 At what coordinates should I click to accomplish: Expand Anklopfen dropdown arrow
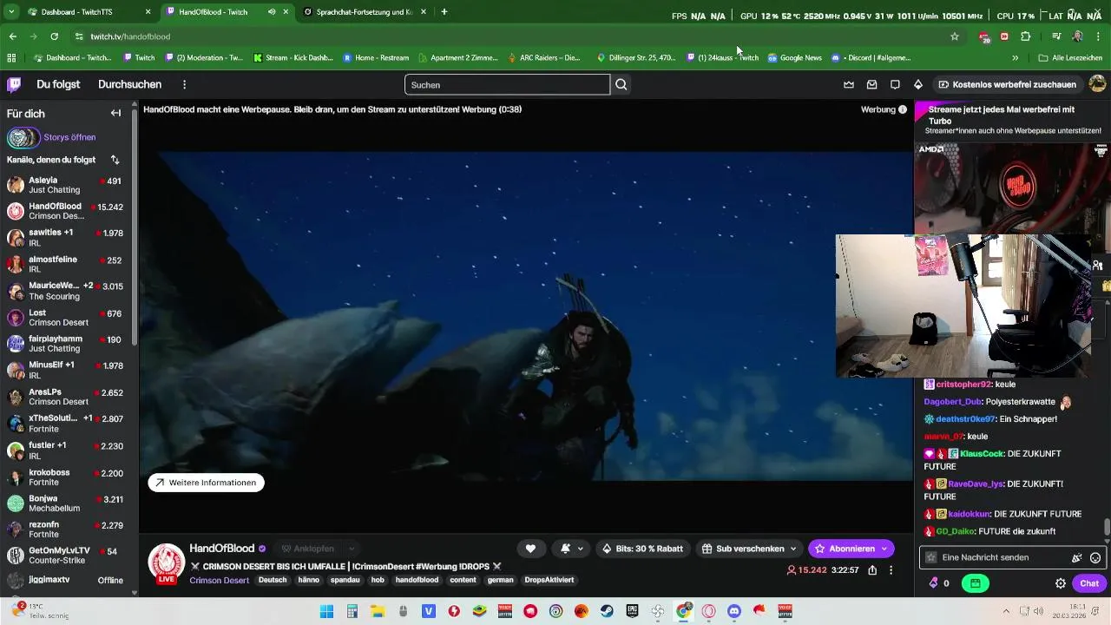(351, 549)
